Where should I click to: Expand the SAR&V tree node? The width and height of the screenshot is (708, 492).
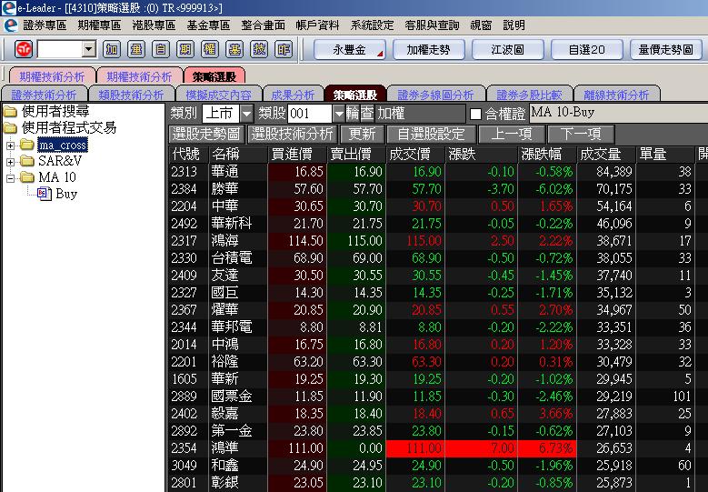(10, 162)
